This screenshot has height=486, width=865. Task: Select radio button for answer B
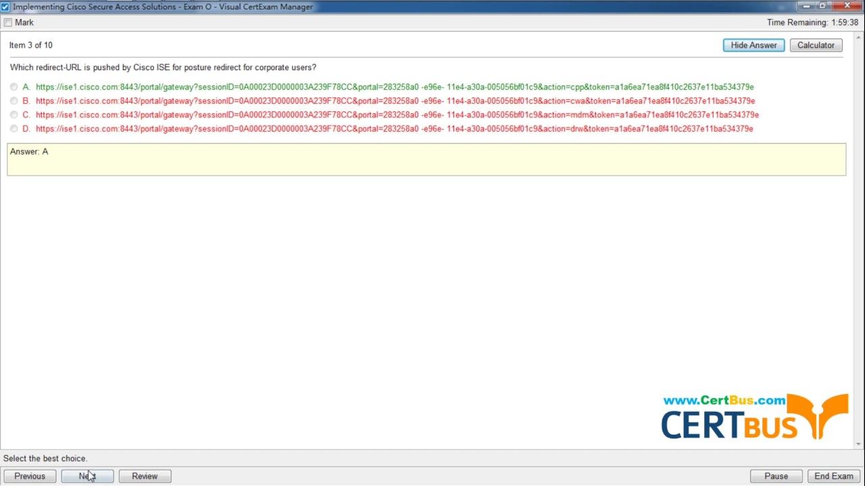click(14, 101)
